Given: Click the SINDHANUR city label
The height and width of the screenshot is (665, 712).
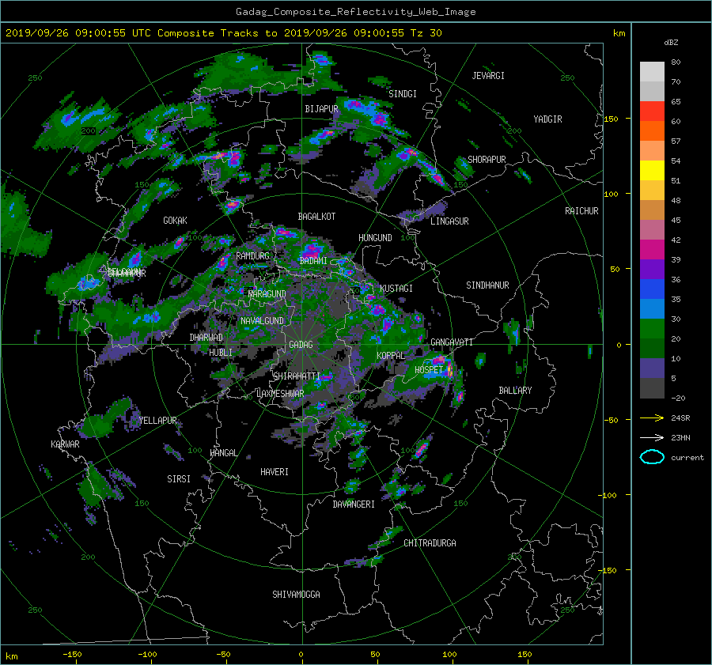Looking at the screenshot, I should [x=487, y=285].
